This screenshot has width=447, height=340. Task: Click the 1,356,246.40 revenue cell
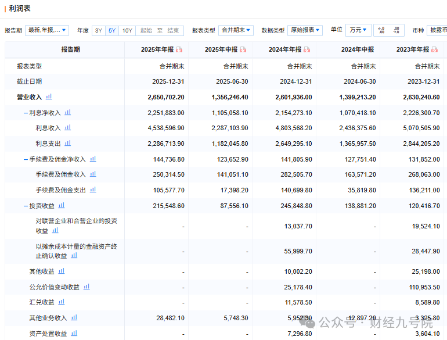(x=230, y=97)
